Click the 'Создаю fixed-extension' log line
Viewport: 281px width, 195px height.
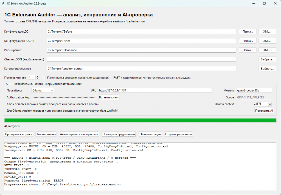61,162
